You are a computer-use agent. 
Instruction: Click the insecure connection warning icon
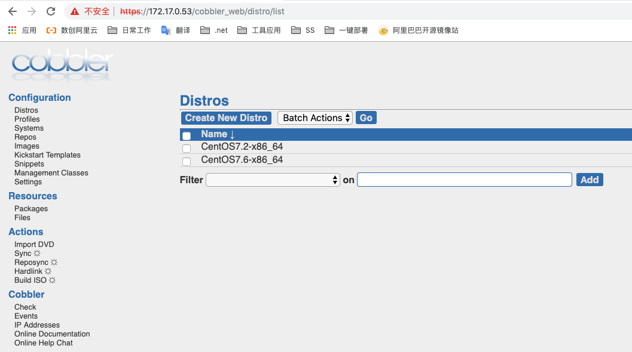tap(74, 11)
